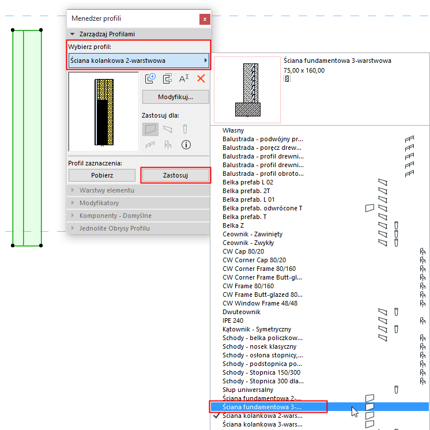Click the profile preview in Menedżer profili

tap(104, 112)
